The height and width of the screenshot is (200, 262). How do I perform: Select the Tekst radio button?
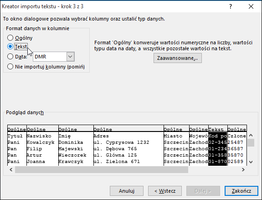(x=10, y=47)
